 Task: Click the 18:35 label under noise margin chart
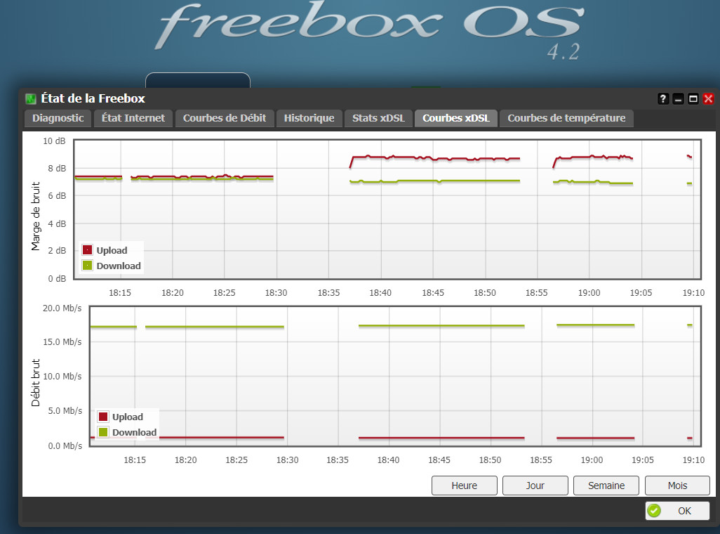point(329,292)
